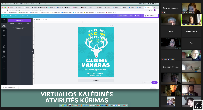Screen dimensions: 203x110
Task: Open the zoom percentage dropdown
Action: pyautogui.click(x=145, y=82)
